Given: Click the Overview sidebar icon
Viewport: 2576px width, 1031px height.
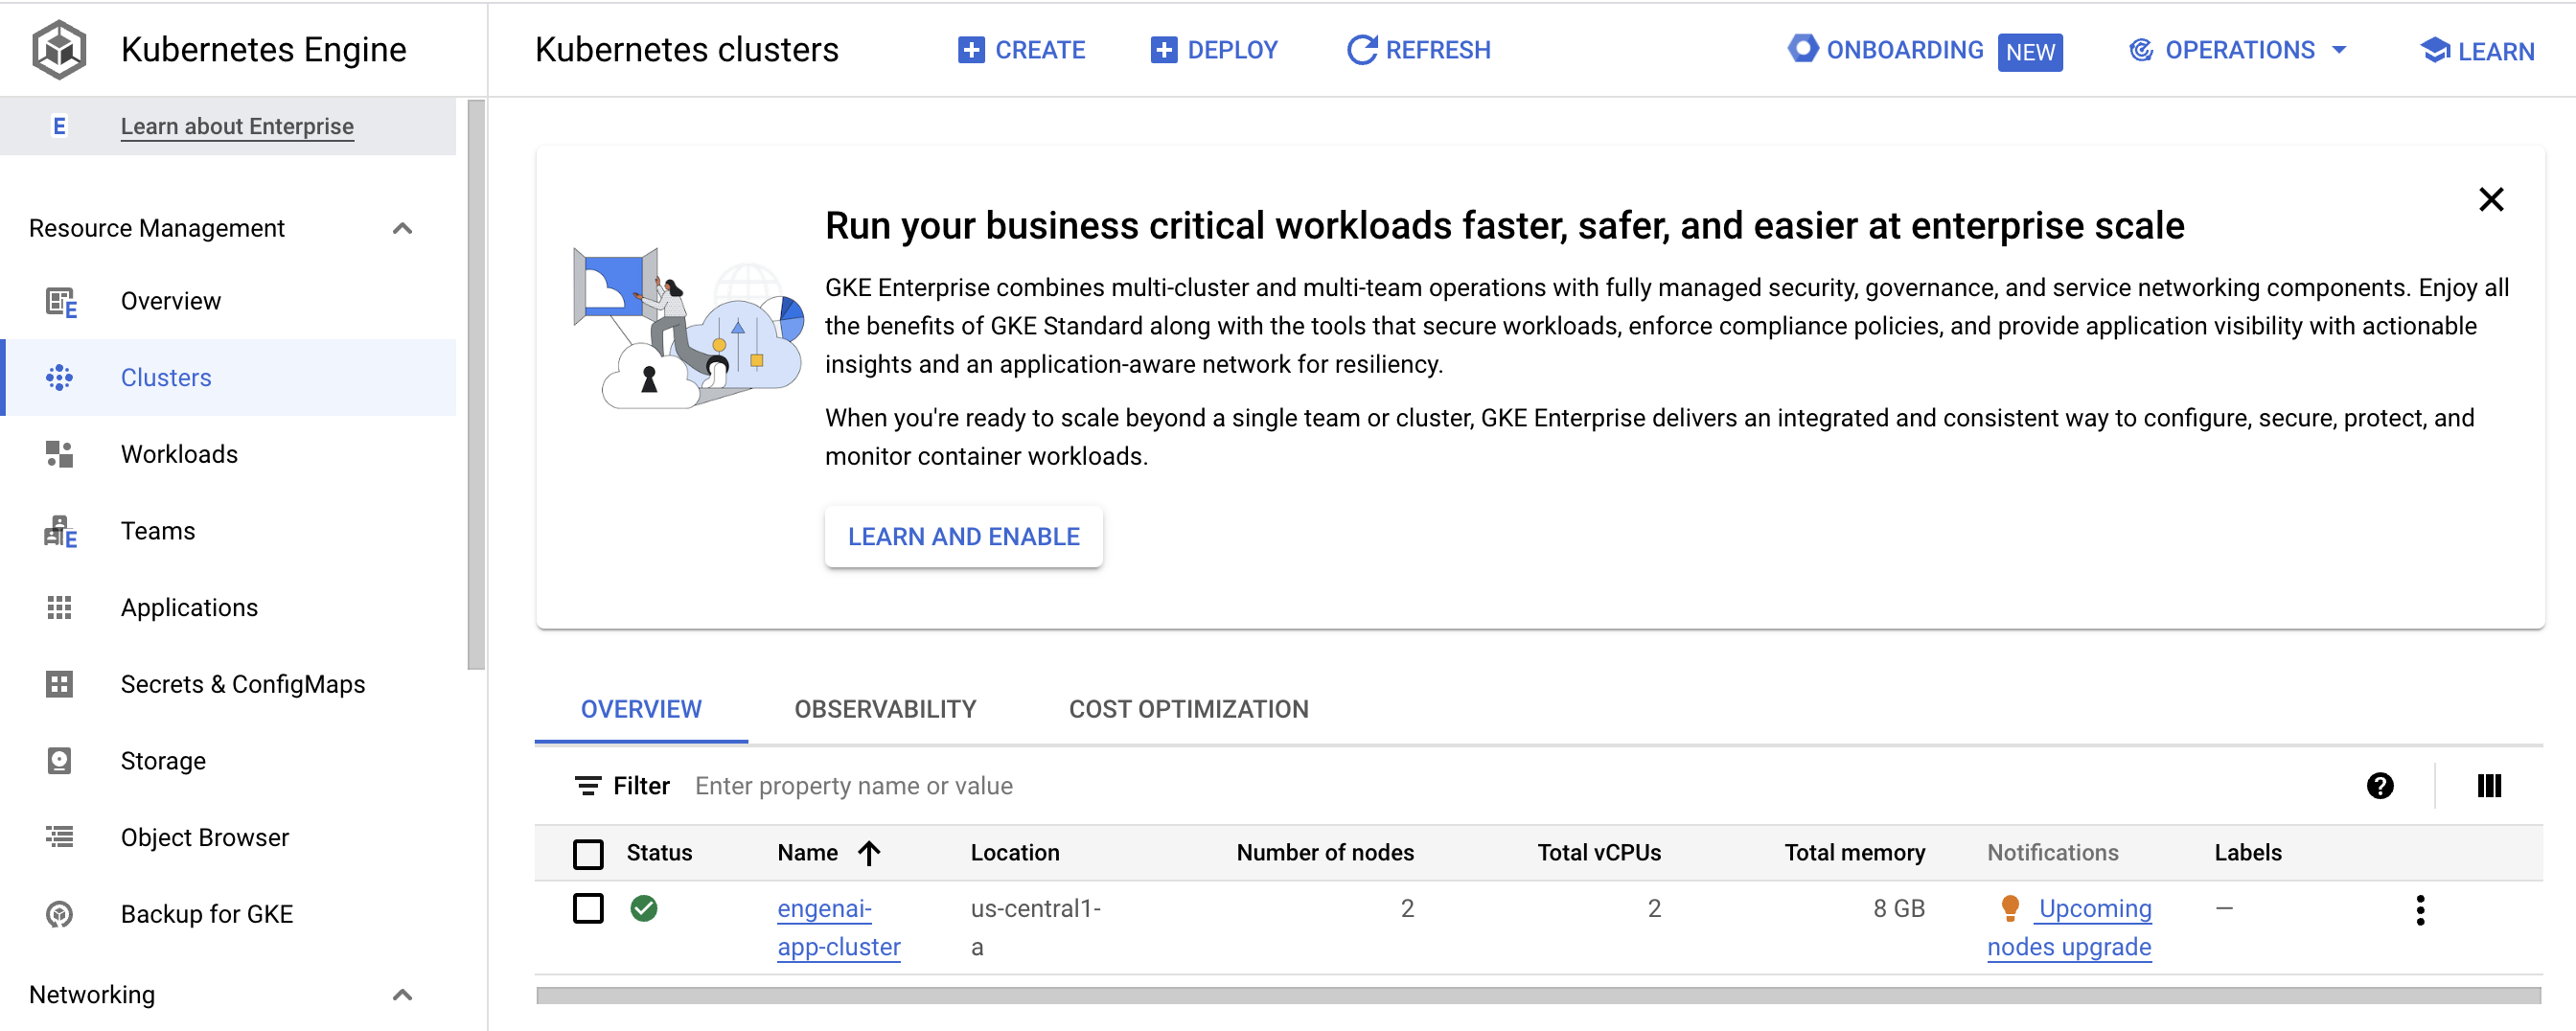Looking at the screenshot, I should pyautogui.click(x=61, y=302).
